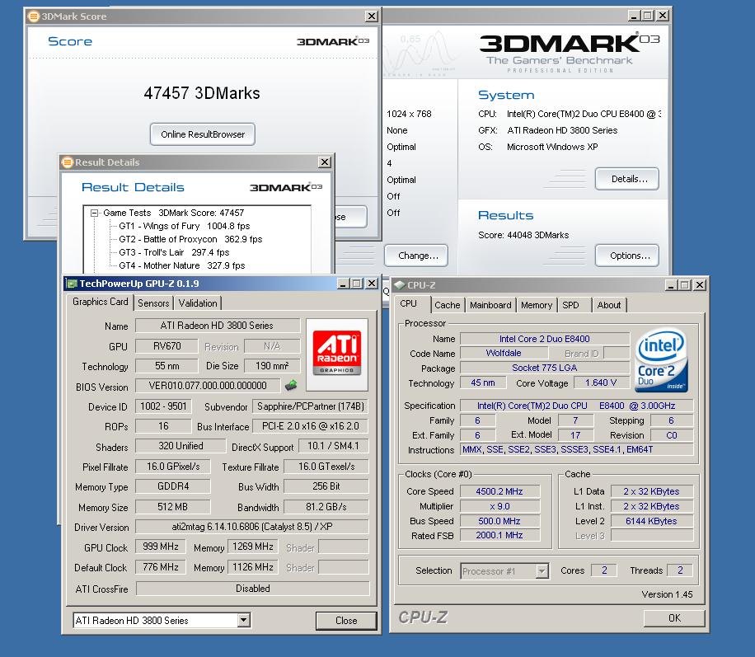Switch to the Sensors tab in GPU-Z
Image resolution: width=755 pixels, height=657 pixels.
coord(153,303)
